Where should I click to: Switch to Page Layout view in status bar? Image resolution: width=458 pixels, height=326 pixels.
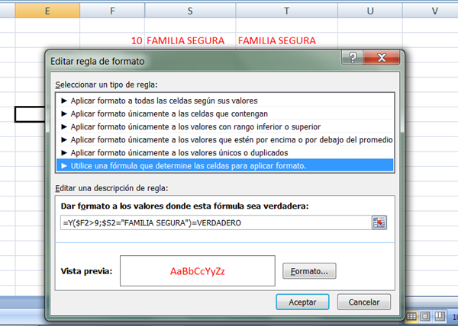click(425, 316)
